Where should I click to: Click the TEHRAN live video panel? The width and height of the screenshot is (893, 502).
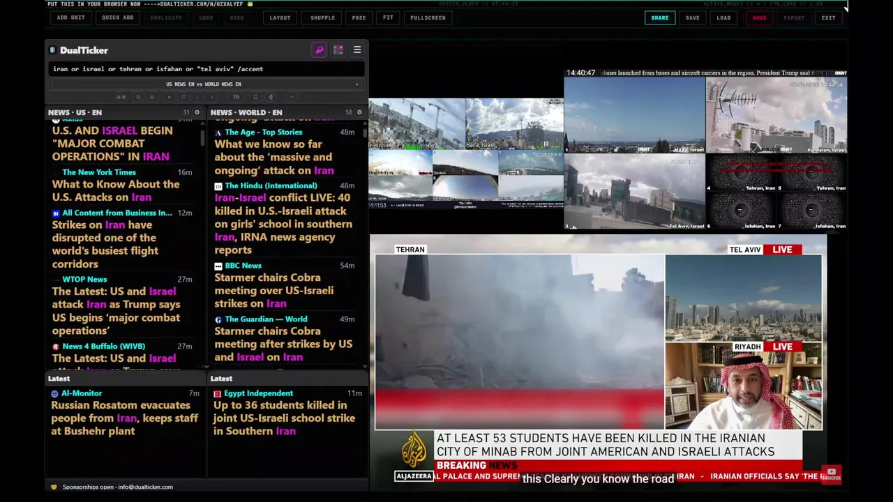(520, 342)
